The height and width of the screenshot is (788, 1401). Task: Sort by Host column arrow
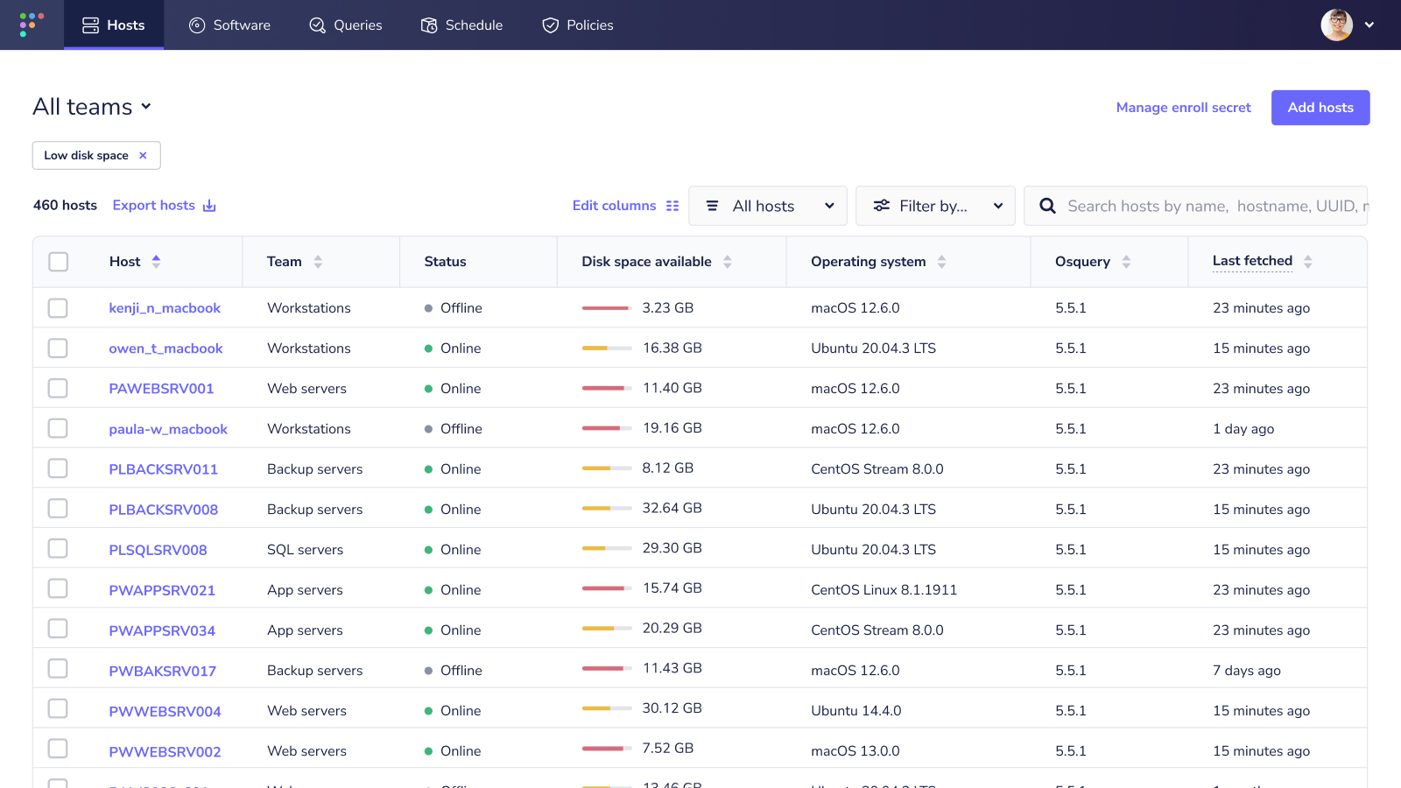156,261
